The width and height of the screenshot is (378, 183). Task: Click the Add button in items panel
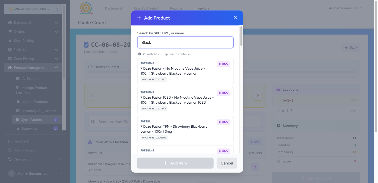(255, 142)
